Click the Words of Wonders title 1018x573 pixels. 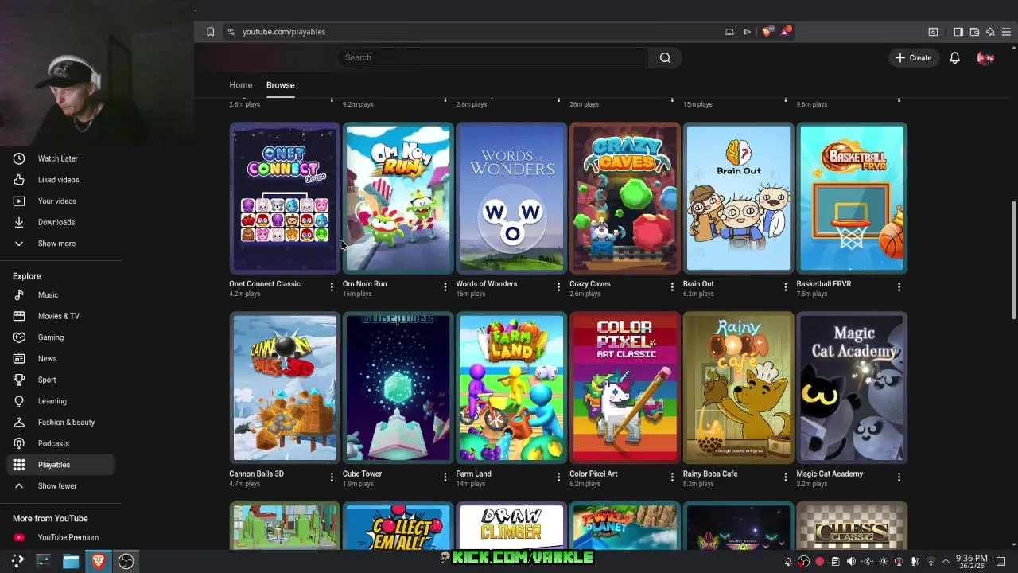tap(487, 284)
